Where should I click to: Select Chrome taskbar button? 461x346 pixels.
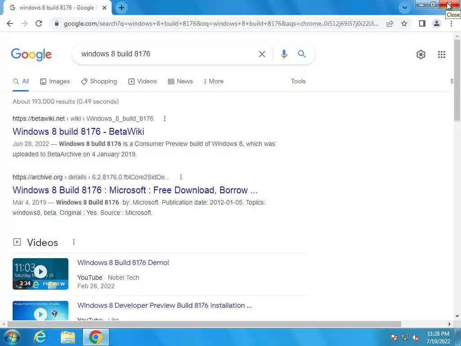pos(96,337)
